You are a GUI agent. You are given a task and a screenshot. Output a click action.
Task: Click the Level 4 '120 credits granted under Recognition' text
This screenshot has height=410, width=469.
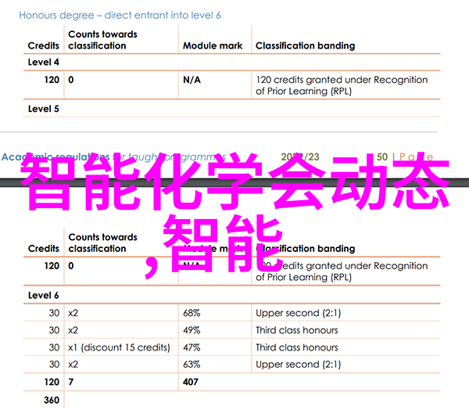342,80
